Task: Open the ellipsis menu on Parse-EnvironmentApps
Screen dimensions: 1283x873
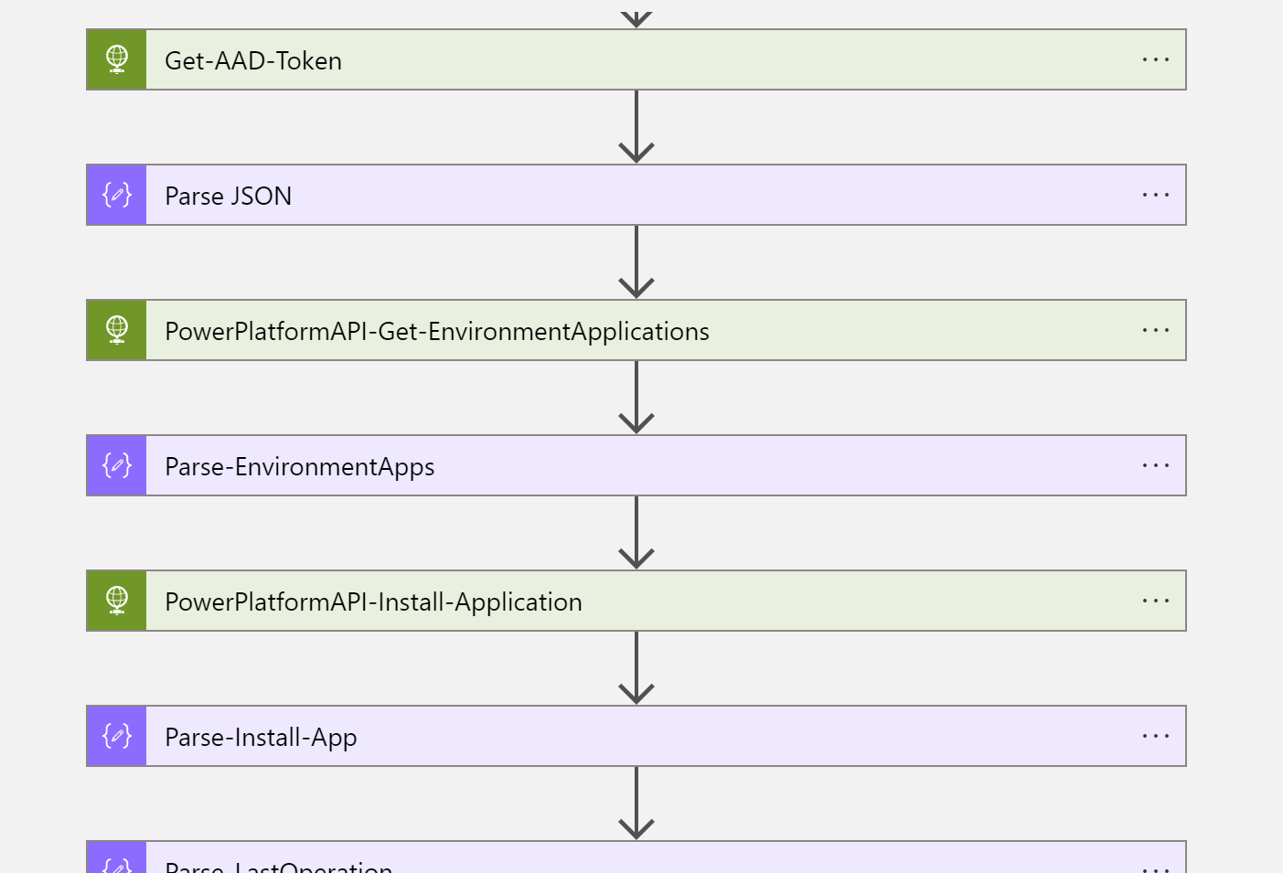Action: tap(1156, 464)
